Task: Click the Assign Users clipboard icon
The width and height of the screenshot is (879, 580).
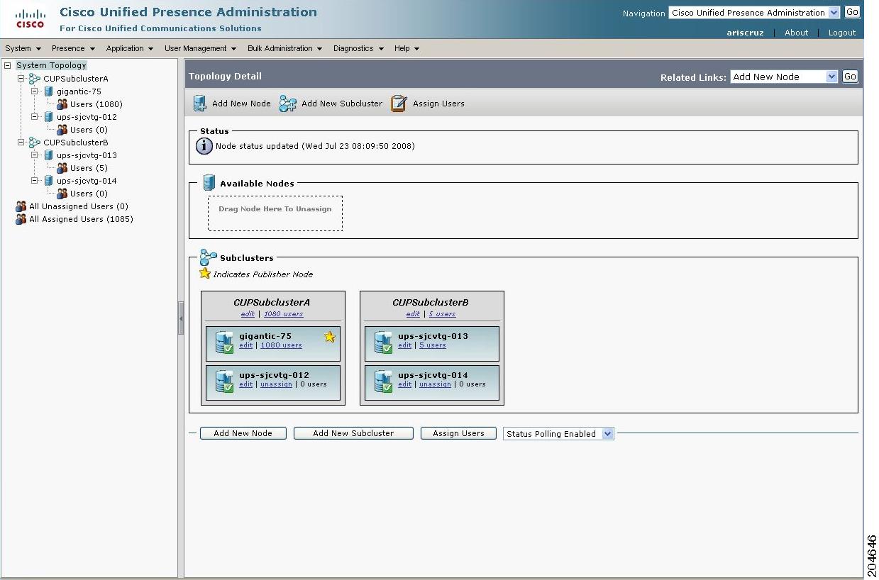Action: (399, 104)
